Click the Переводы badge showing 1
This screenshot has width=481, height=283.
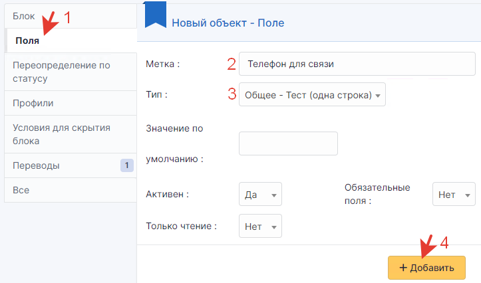(x=126, y=165)
